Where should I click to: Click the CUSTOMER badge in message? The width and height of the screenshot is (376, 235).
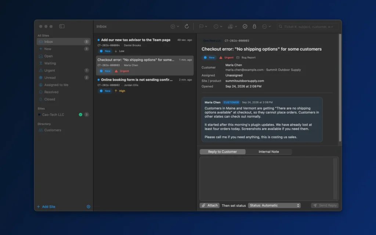231,102
